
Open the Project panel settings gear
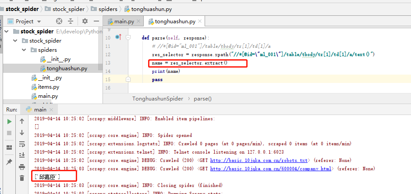(85, 21)
